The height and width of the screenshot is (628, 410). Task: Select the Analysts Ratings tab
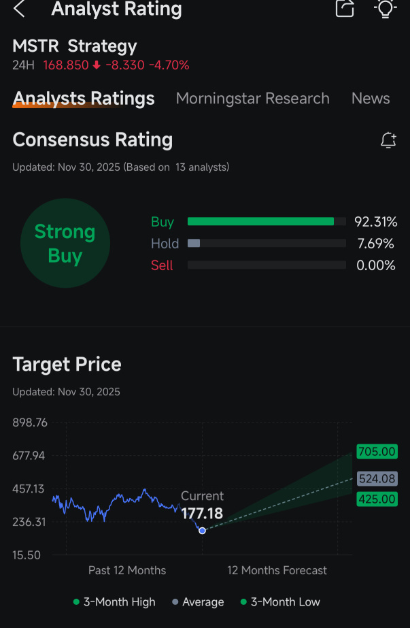point(84,99)
